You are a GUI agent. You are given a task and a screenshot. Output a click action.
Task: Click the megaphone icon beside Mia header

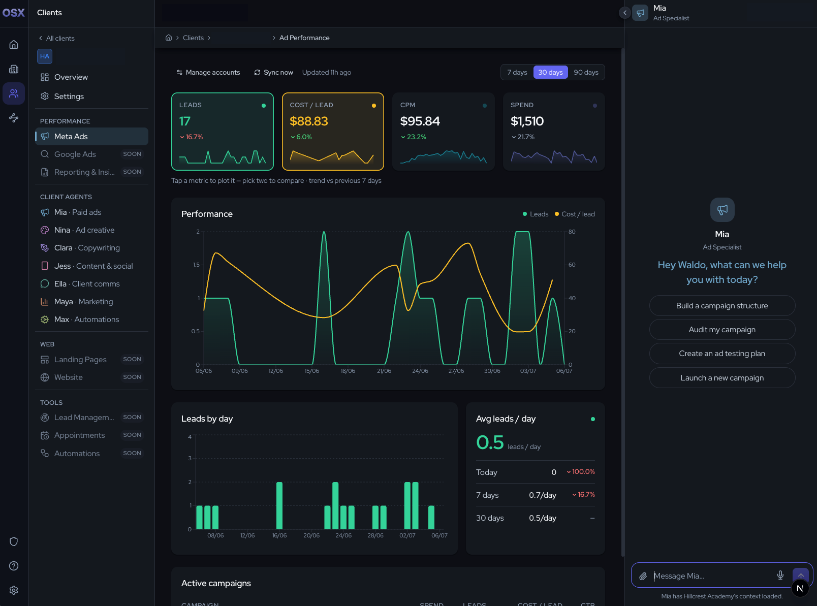click(x=640, y=13)
